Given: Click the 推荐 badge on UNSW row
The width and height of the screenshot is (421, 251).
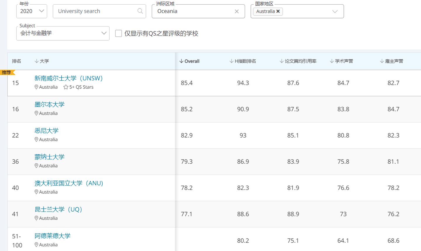Looking at the screenshot, I should tap(7, 72).
